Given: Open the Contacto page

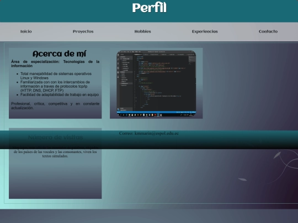Looking at the screenshot, I should click(x=268, y=31).
